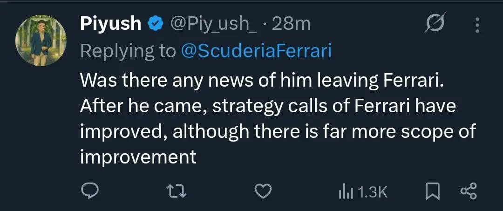This screenshot has height=211, width=503.
Task: Open reply composer via speech bubble icon
Action: tap(89, 191)
